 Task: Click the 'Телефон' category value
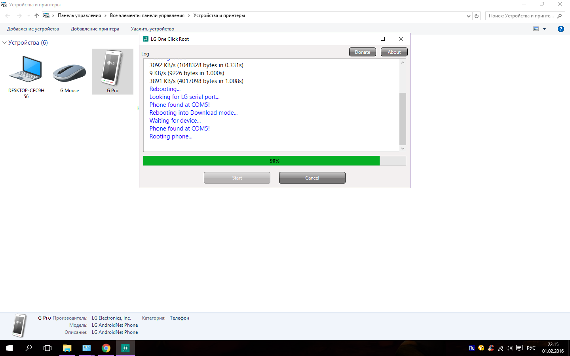[x=179, y=318]
